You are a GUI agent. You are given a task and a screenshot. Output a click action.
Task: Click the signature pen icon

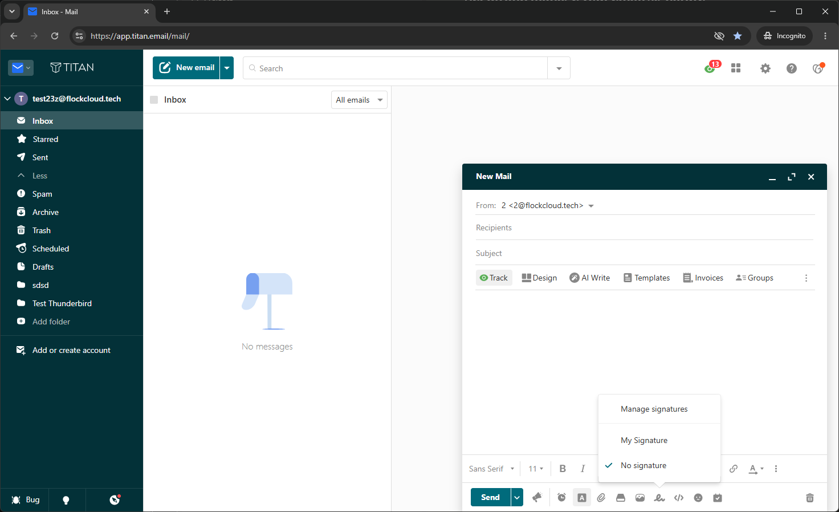659,498
